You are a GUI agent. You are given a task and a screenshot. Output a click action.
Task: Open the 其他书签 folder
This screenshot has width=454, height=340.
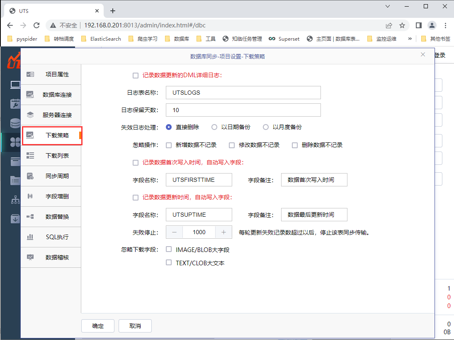tap(435, 39)
